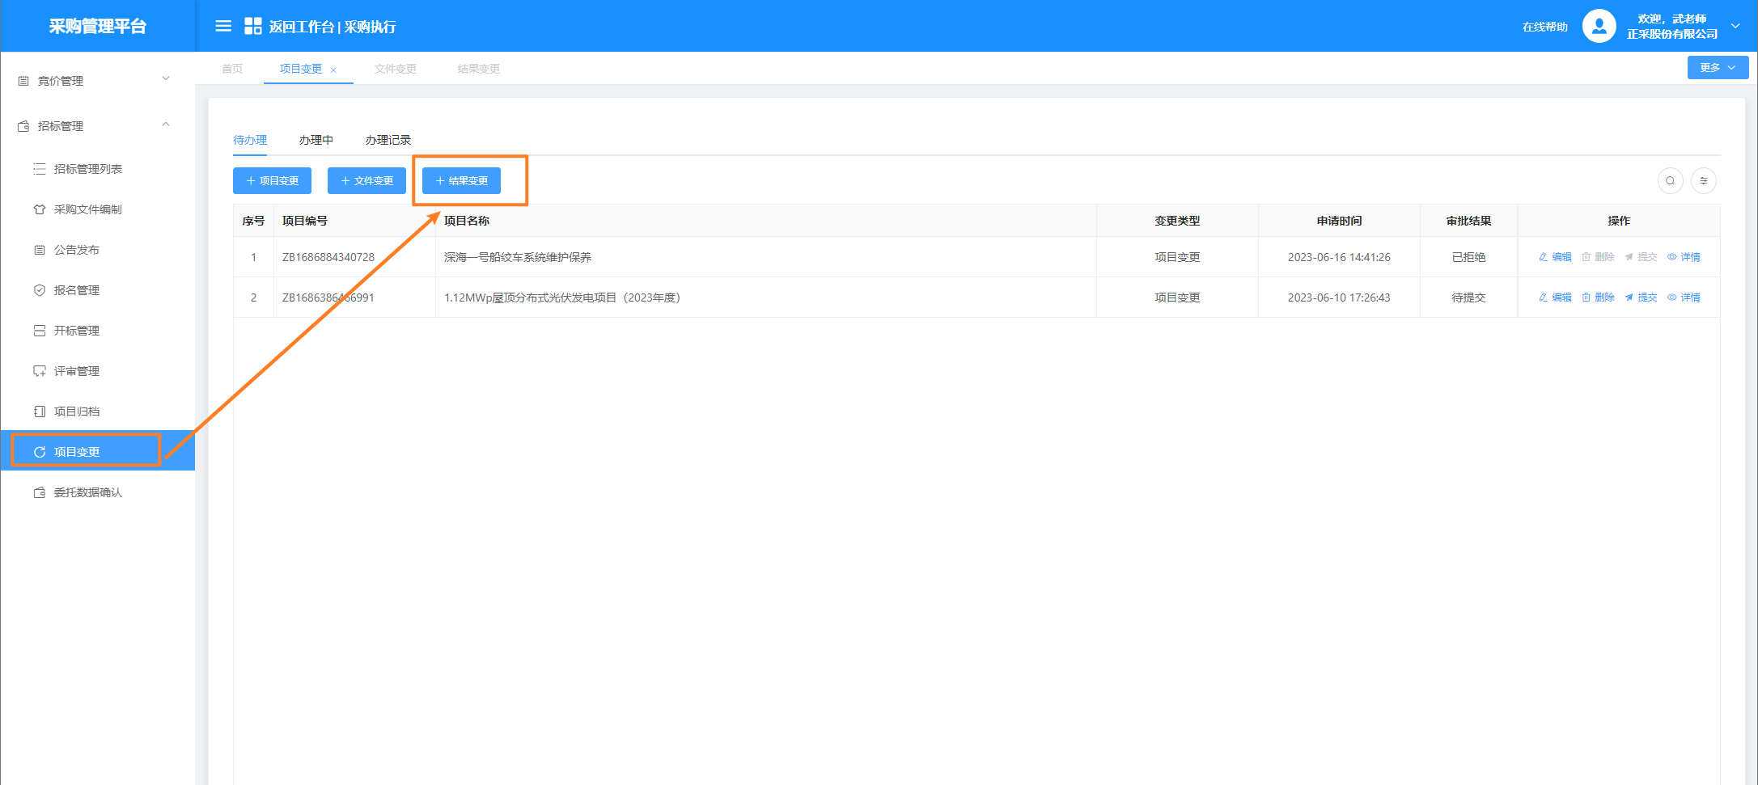Click the 结果变更 add button
The image size is (1758, 785).
coord(461,181)
